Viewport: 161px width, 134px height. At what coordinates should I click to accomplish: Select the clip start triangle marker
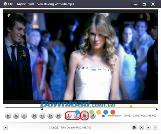42,109
